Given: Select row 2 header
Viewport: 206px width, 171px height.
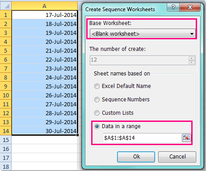Looking at the screenshot, I should tap(6, 24).
